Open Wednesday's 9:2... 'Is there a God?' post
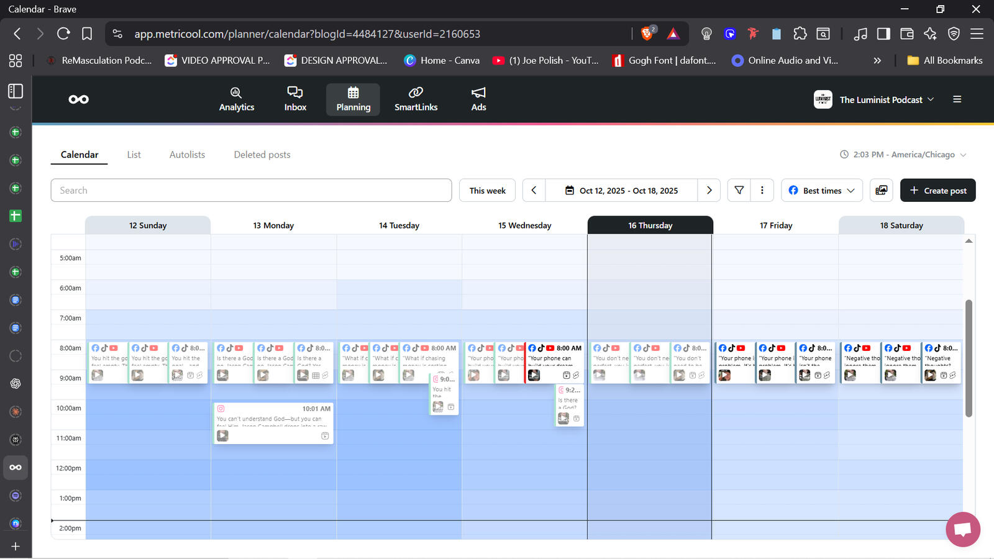994x559 pixels. 570,405
